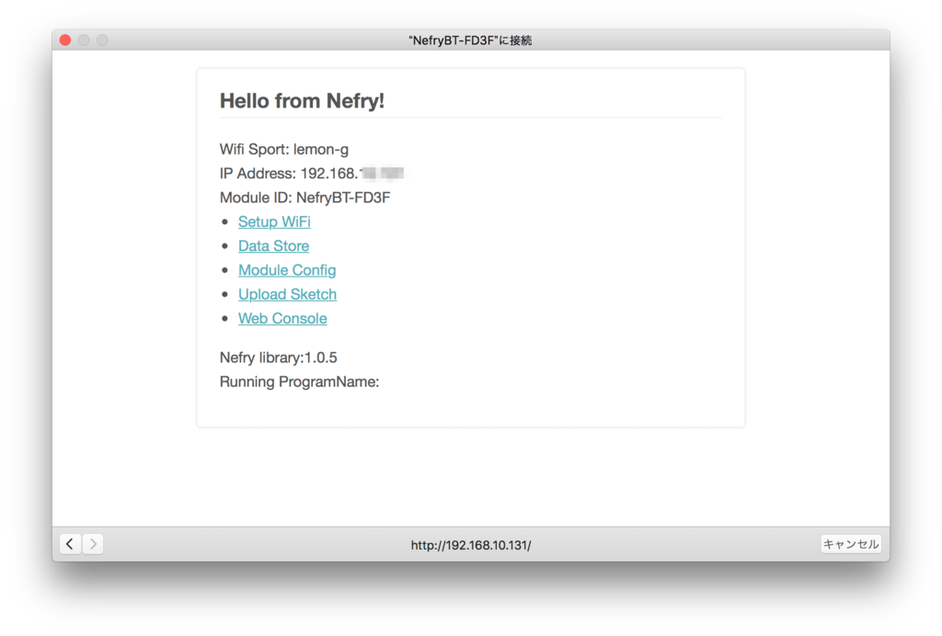The height and width of the screenshot is (636, 942).
Task: Go to Module Config page
Action: tap(287, 270)
